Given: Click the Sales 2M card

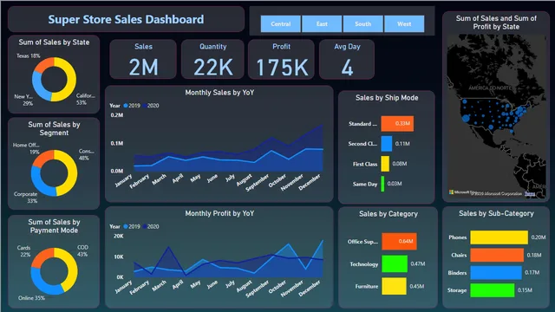Looking at the screenshot, I should tap(143, 60).
